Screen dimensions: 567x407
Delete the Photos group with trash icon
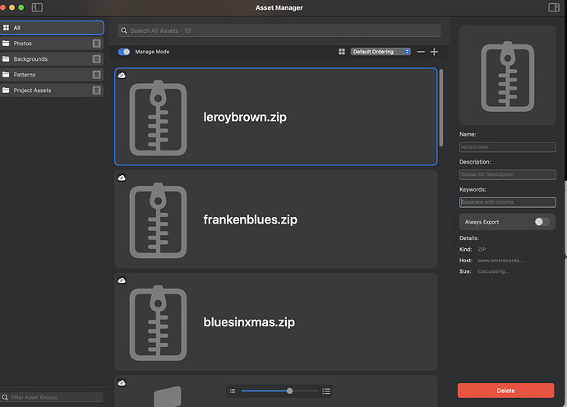(x=96, y=44)
